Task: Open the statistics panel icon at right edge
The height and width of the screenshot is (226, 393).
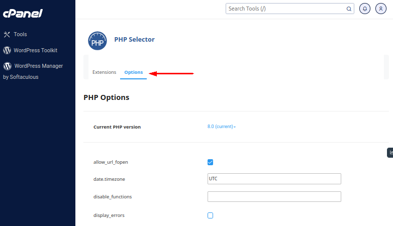Action: click(390, 153)
